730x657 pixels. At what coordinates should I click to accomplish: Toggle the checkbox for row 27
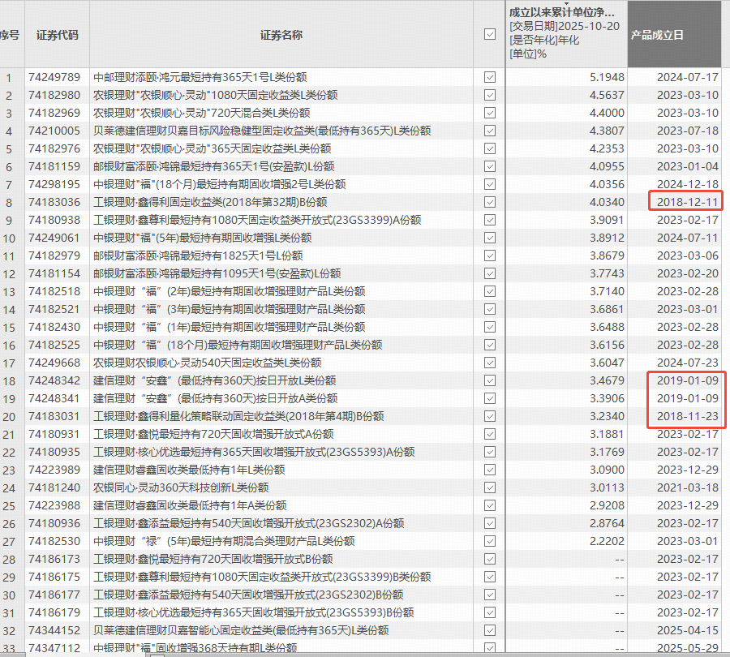point(489,541)
